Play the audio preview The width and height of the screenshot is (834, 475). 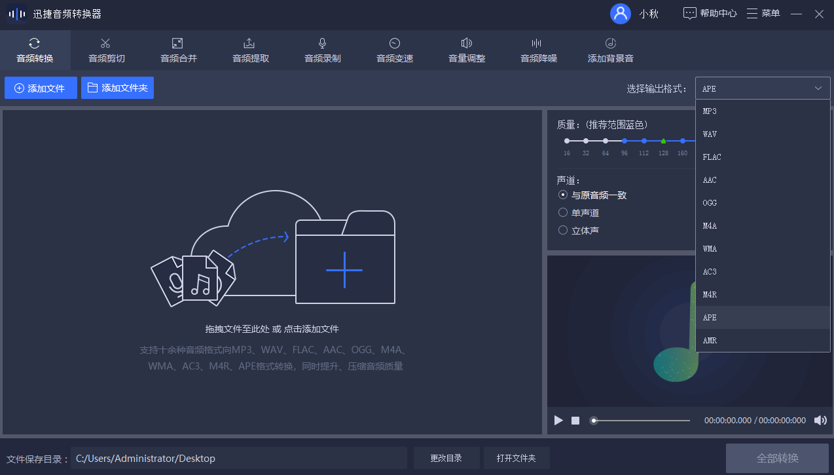[x=558, y=421]
